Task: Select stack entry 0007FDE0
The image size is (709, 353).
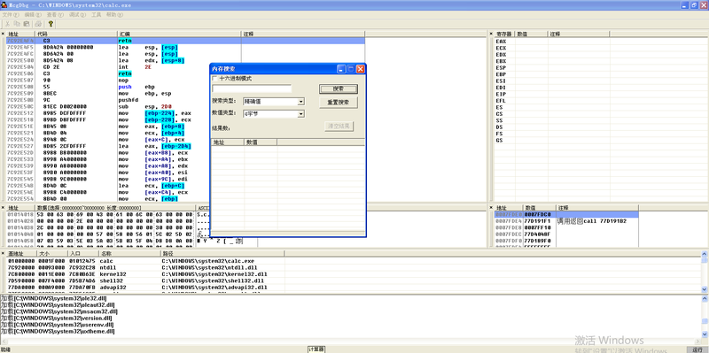Action: [x=566, y=214]
